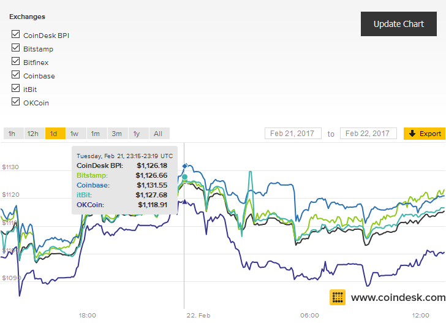Click the www.coindesk.com link

point(398,298)
